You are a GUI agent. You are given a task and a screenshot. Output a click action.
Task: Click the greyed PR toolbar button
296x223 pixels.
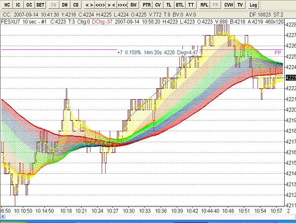[x=215, y=5]
